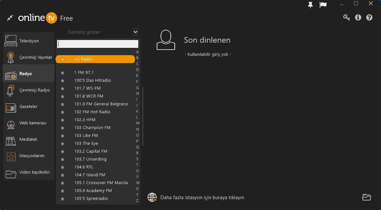
Task: Open the Web kamerası section
Action: pos(29,123)
